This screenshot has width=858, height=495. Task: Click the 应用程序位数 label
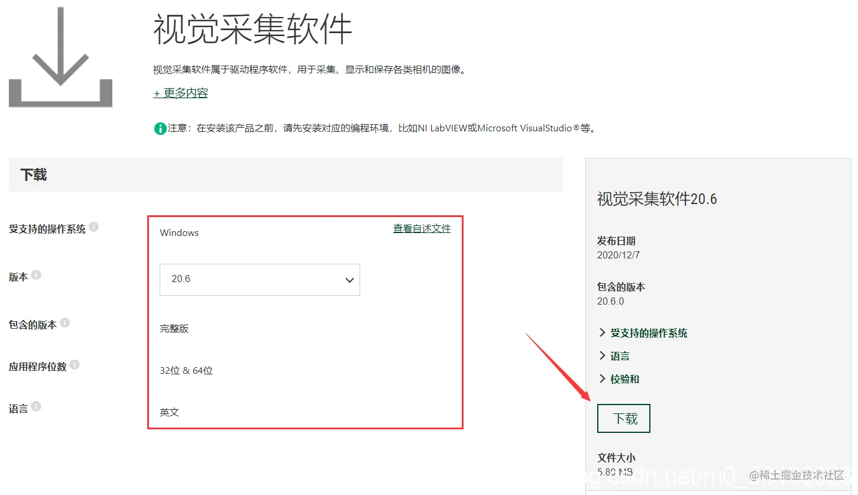[x=37, y=367]
